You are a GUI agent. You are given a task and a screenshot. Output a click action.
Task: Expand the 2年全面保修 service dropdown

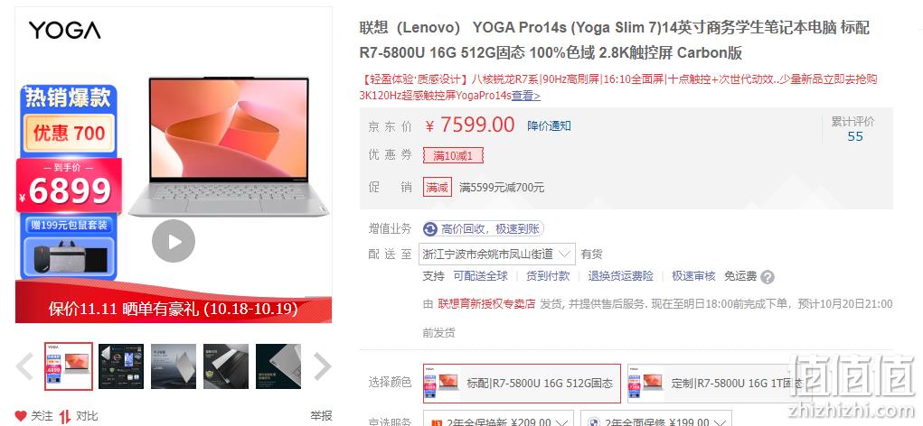tap(656, 420)
